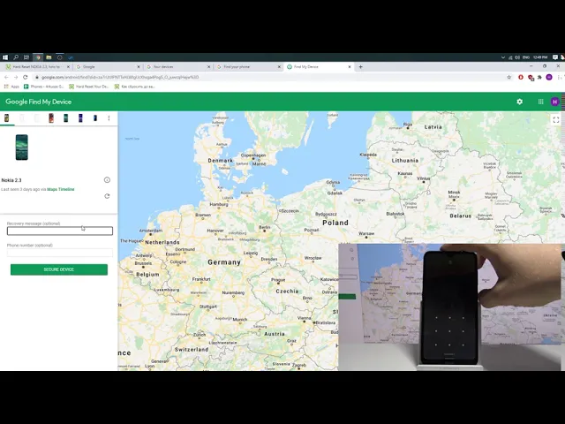The width and height of the screenshot is (565, 424).
Task: Select the small blue phone device thumbnail
Action: (95, 117)
